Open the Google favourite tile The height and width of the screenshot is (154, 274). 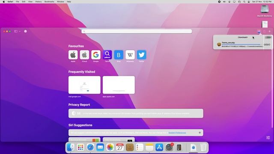click(x=96, y=55)
